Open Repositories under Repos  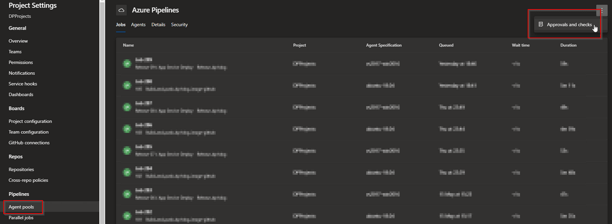tap(21, 170)
